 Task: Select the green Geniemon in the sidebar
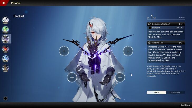(x=5, y=29)
